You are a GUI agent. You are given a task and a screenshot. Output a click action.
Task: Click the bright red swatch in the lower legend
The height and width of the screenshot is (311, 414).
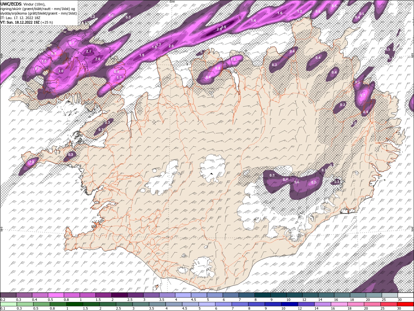click(406, 304)
